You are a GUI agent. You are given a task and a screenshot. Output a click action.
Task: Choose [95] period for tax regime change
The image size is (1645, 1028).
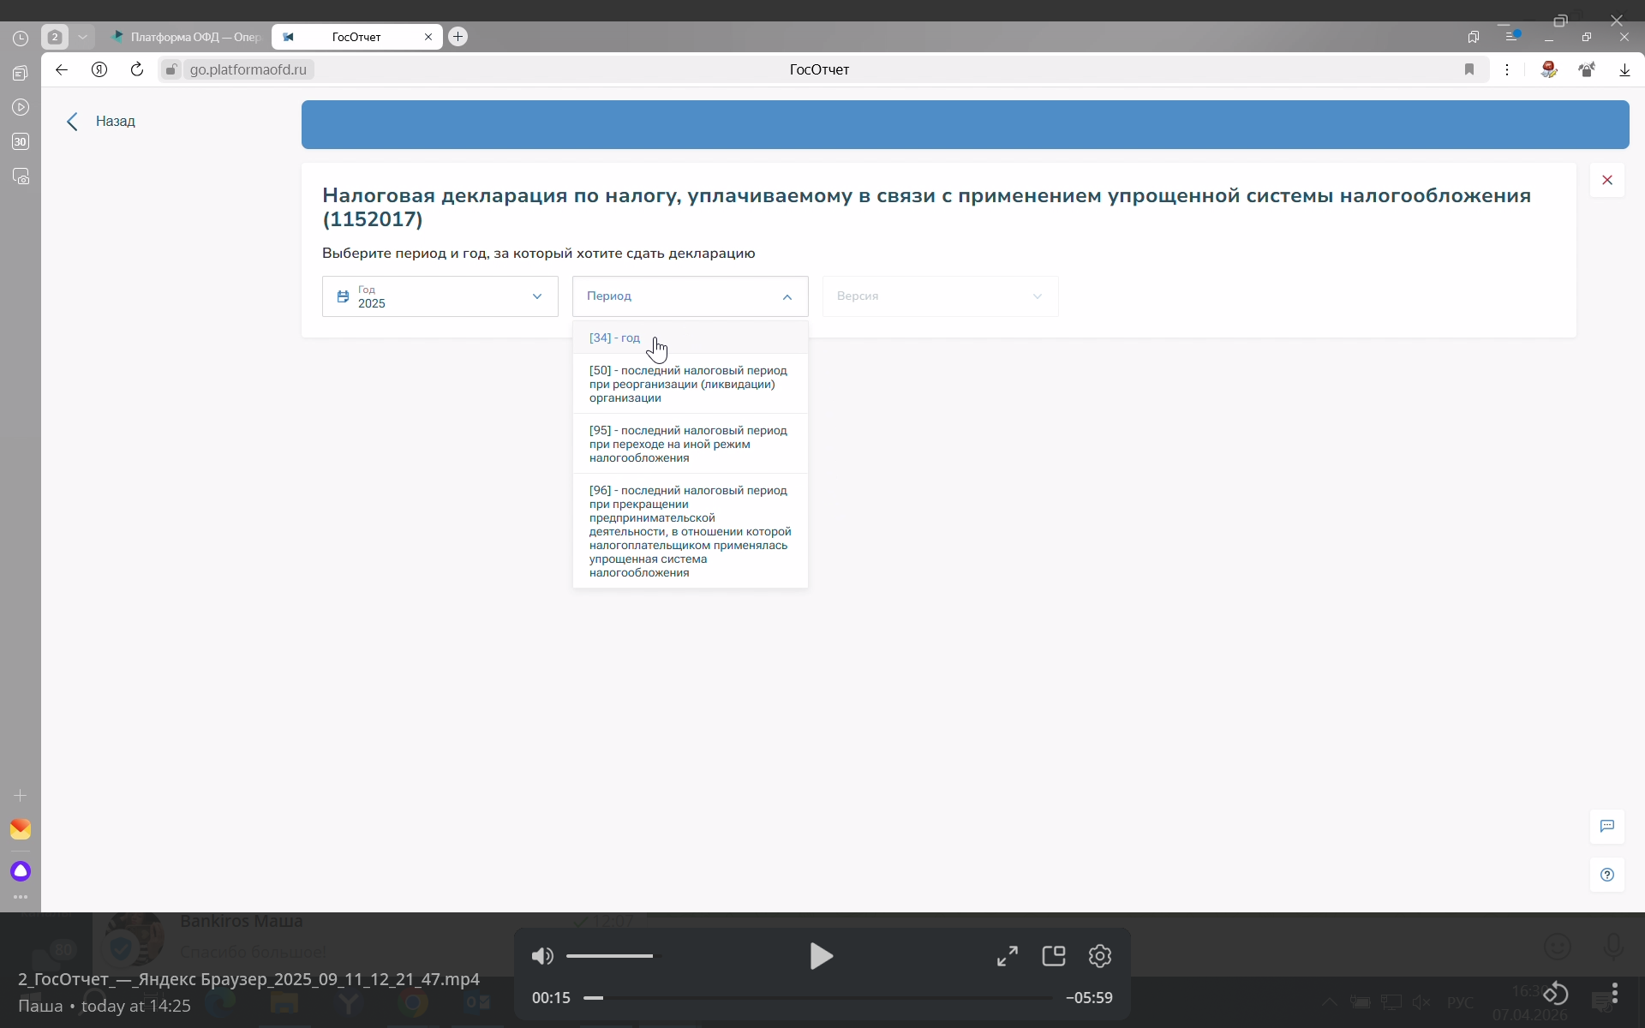click(688, 444)
